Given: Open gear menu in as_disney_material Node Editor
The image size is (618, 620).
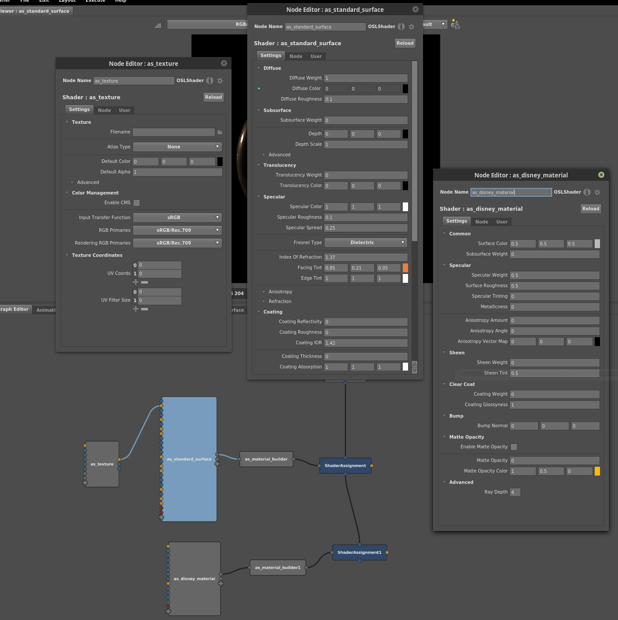Looking at the screenshot, I should (597, 192).
